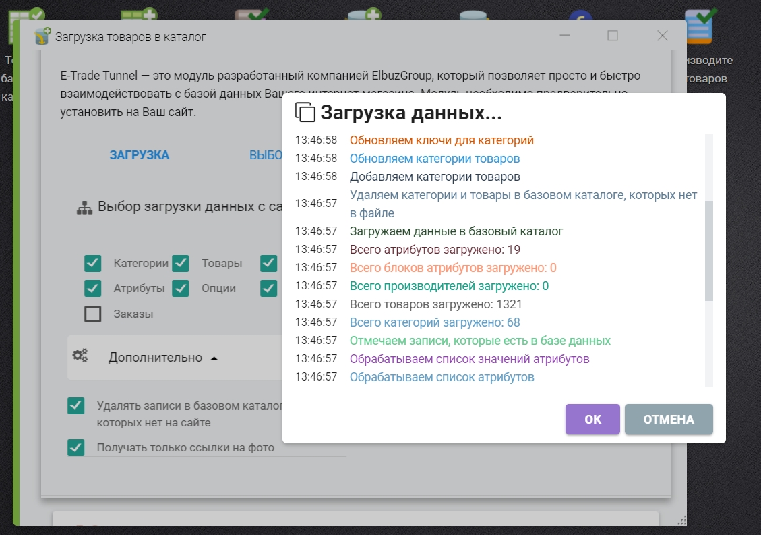Switch to the ЗАГРУЗКА tab
Viewport: 761px width, 535px height.
tap(140, 155)
